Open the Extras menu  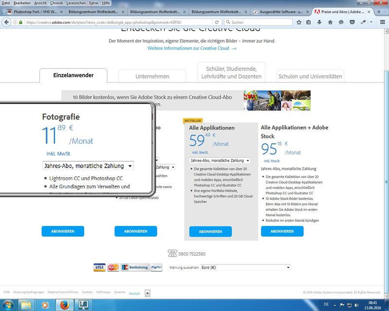(x=94, y=3)
